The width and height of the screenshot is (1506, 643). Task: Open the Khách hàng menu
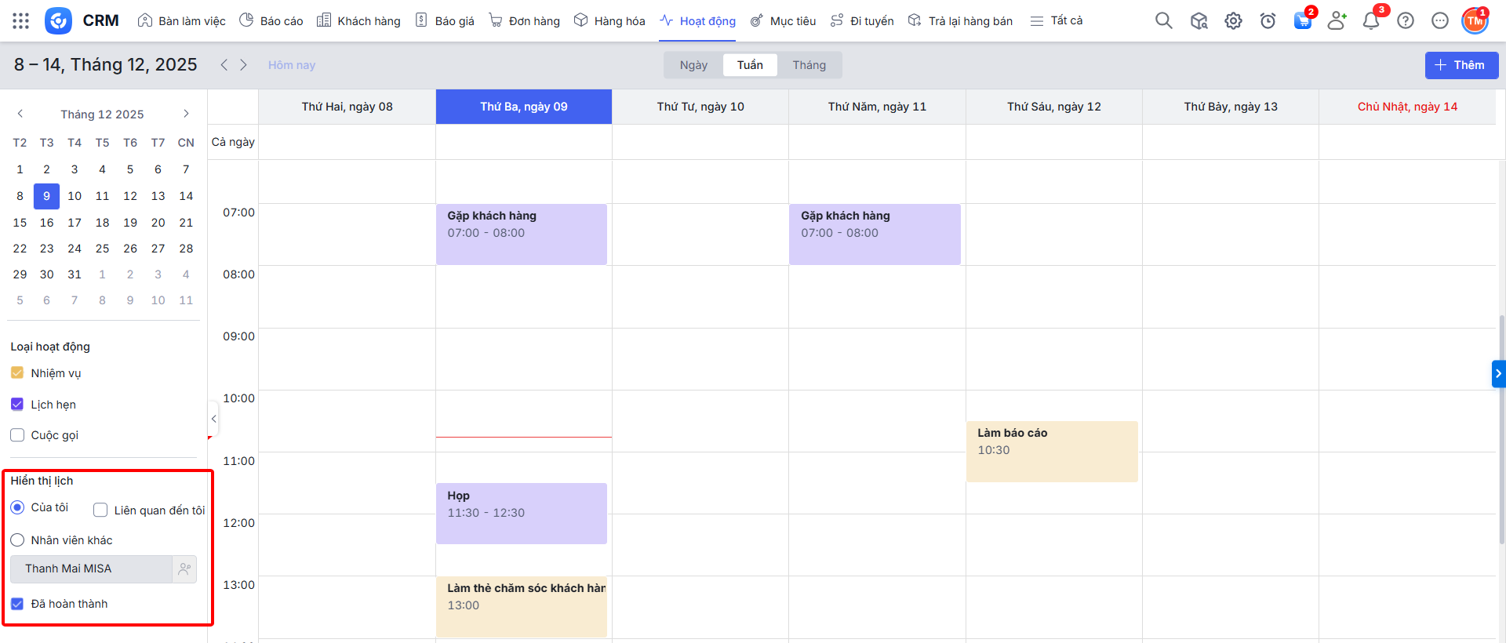[x=358, y=21]
